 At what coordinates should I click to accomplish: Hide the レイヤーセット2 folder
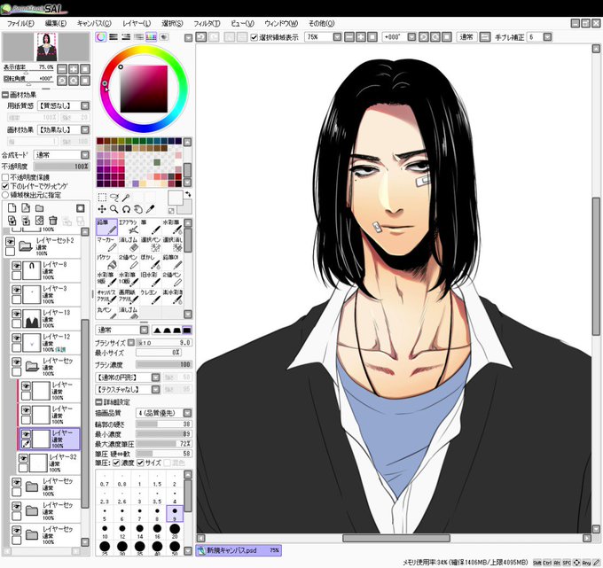(x=10, y=241)
